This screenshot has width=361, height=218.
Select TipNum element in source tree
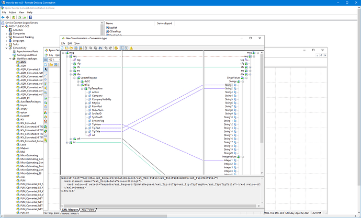click(96, 124)
